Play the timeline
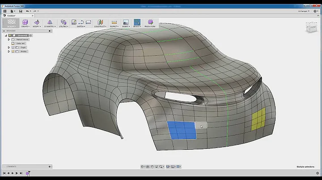The image size is (322, 180). click(x=17, y=173)
